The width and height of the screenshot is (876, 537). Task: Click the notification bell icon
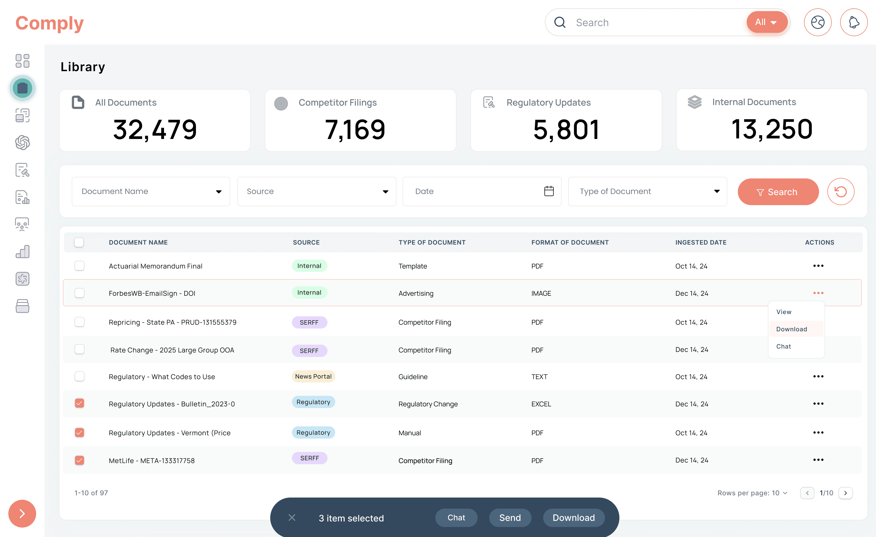coord(853,23)
